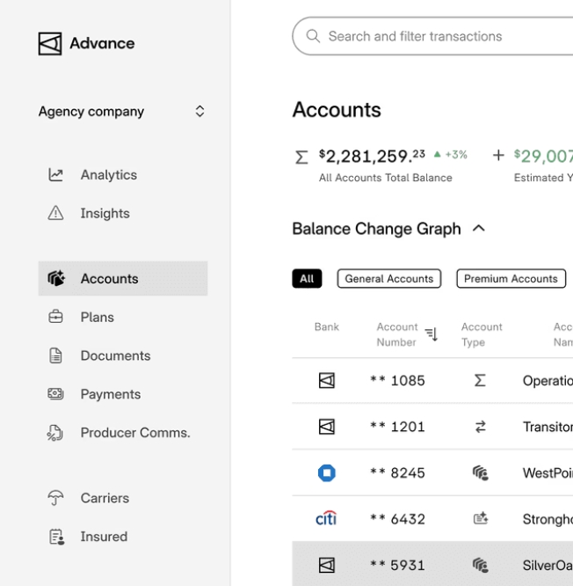Screen dimensions: 573x586
Task: Click the Account Number column header
Action: [x=397, y=334]
